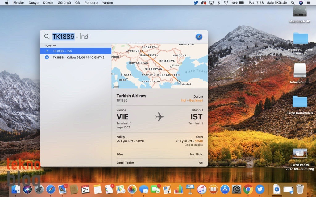The image size is (316, 197).
Task: Open the Trash in the dock
Action: click(x=300, y=189)
